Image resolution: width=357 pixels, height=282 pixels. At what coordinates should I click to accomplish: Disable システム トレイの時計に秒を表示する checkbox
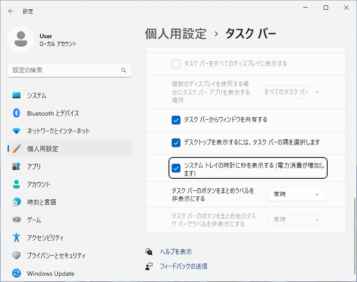click(176, 168)
